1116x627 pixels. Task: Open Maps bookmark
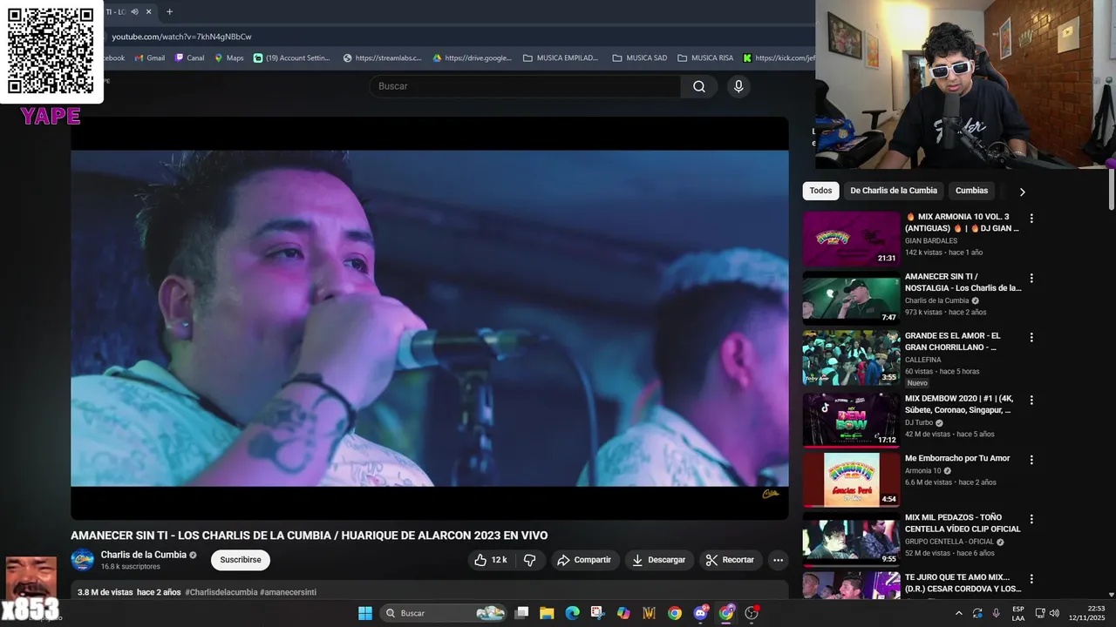click(229, 58)
